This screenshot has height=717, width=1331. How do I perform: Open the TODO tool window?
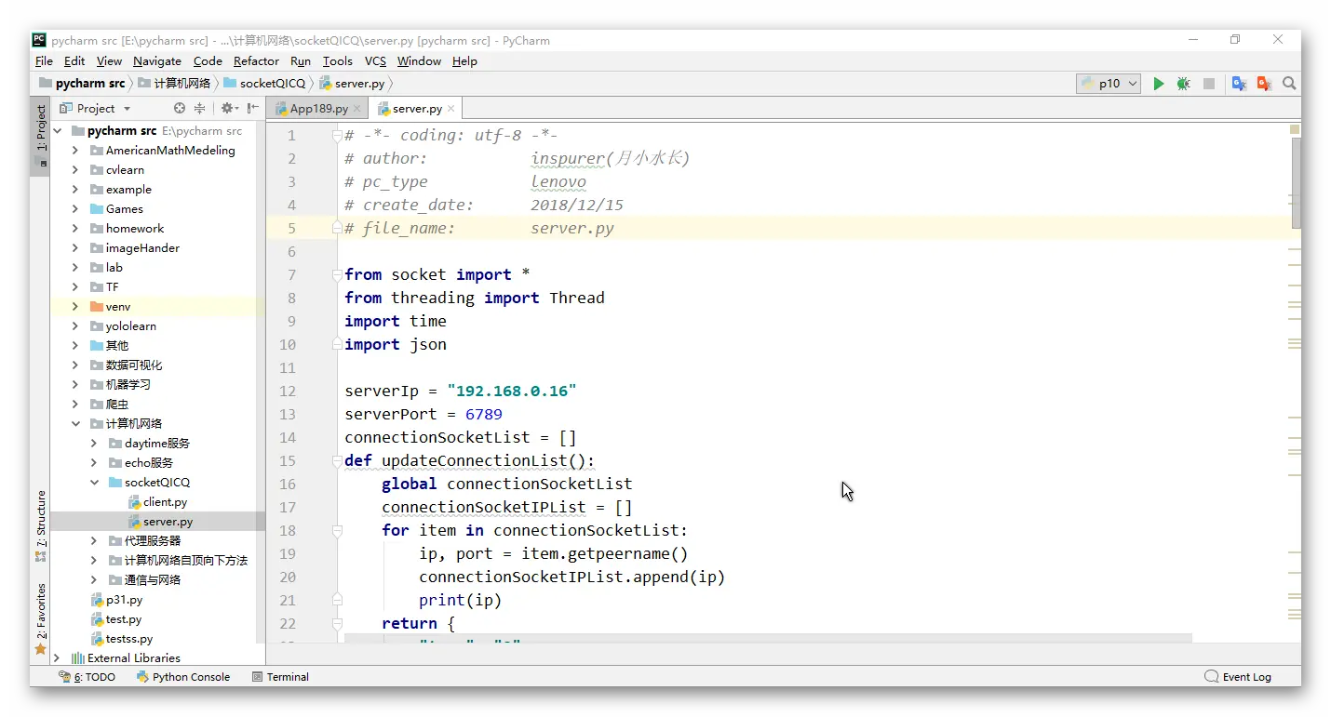87,677
